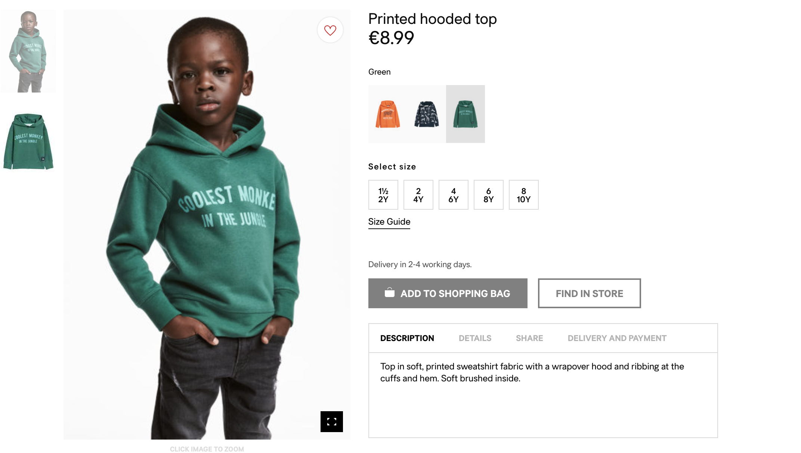
Task: Select the flat hoodie product thumbnail
Action: pos(28,142)
